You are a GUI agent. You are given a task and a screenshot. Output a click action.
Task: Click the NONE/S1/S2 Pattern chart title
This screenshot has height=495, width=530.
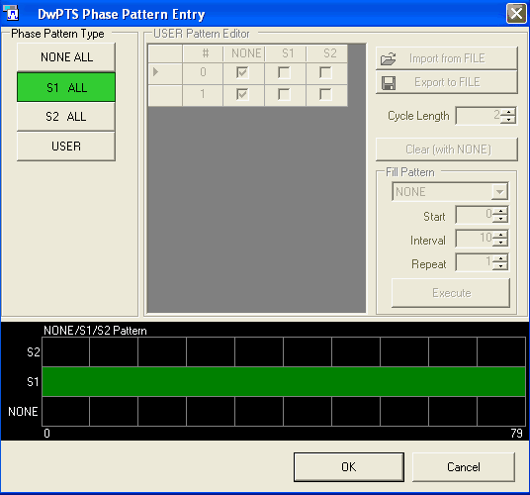[95, 331]
